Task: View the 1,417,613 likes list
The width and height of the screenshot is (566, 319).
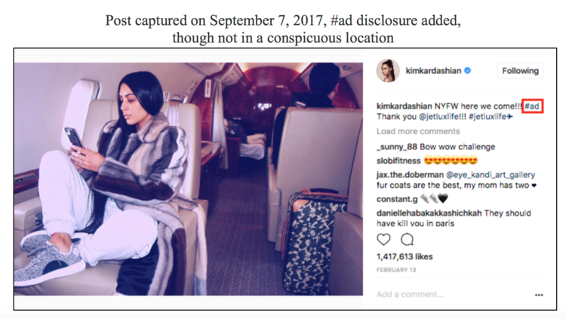Action: click(x=405, y=256)
